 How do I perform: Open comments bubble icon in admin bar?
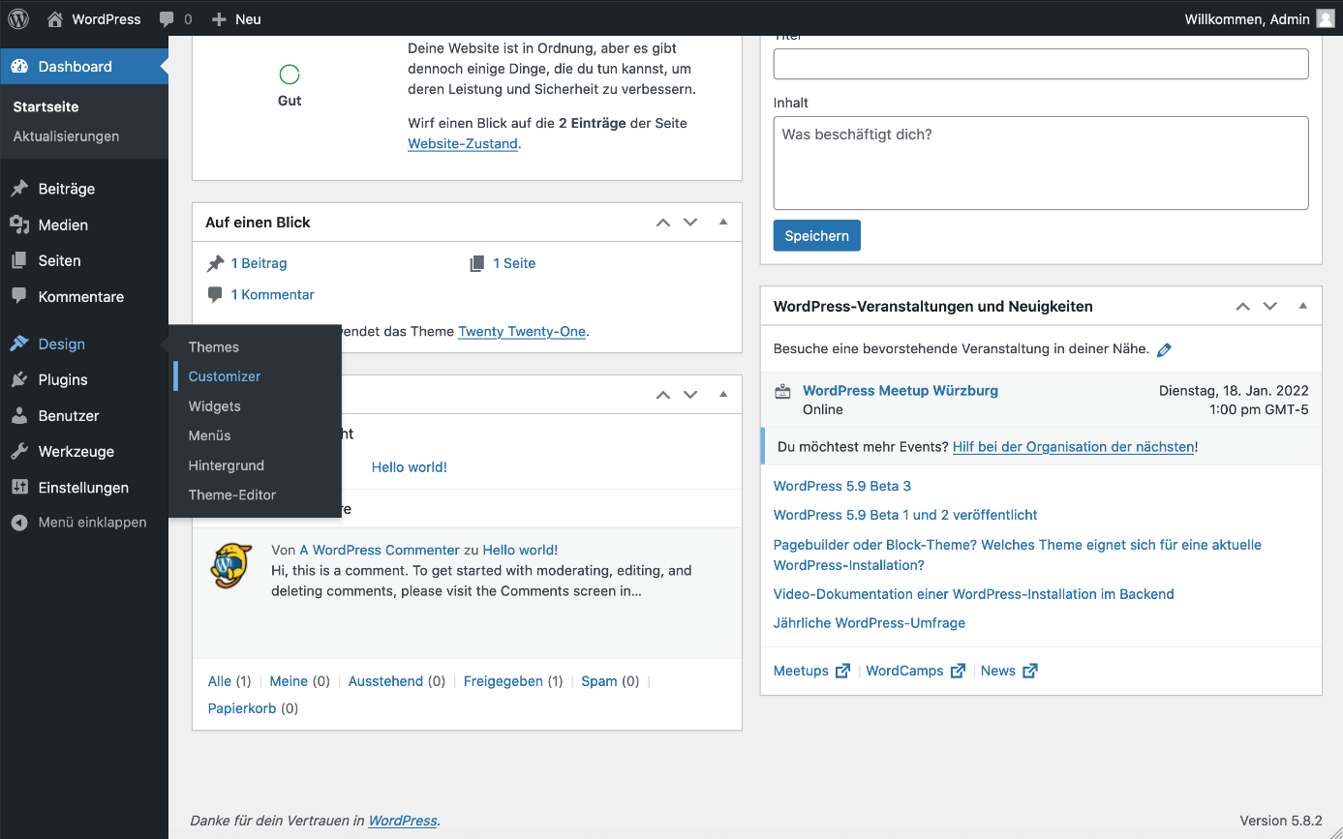pyautogui.click(x=168, y=19)
